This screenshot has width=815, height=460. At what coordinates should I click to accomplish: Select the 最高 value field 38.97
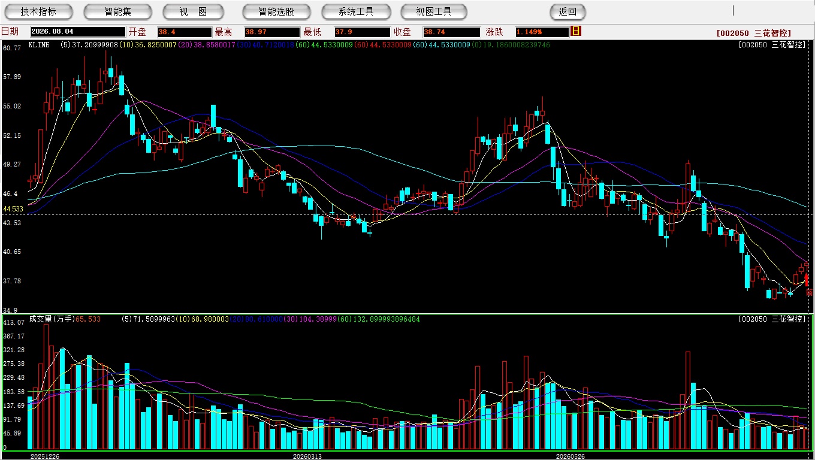coord(272,32)
